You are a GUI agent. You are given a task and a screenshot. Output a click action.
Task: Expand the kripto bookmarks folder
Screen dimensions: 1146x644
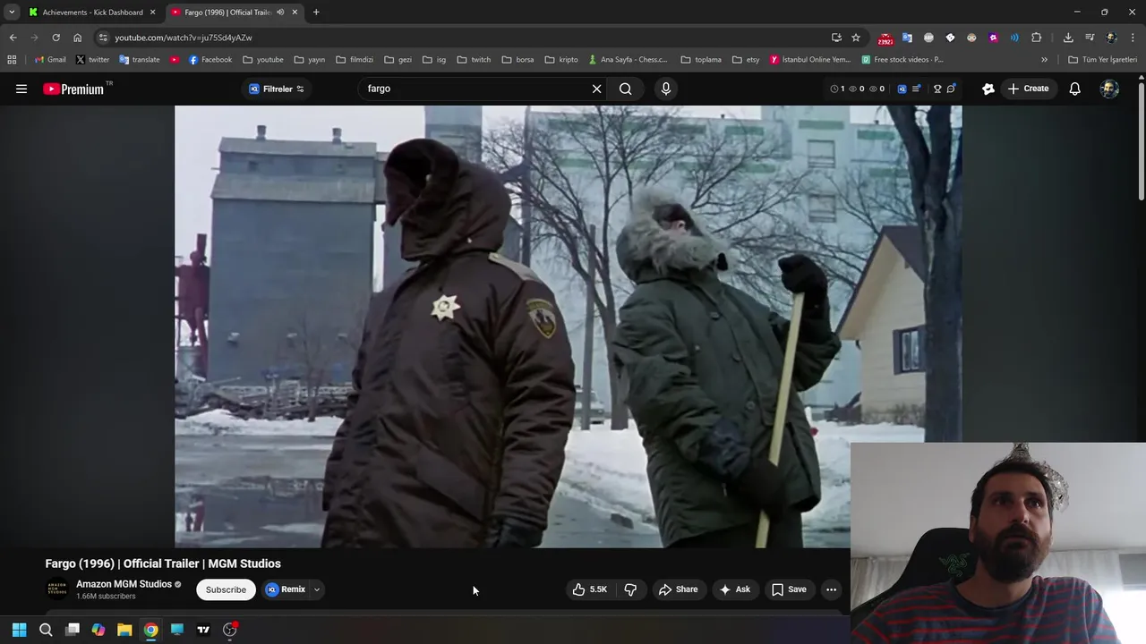click(x=561, y=60)
